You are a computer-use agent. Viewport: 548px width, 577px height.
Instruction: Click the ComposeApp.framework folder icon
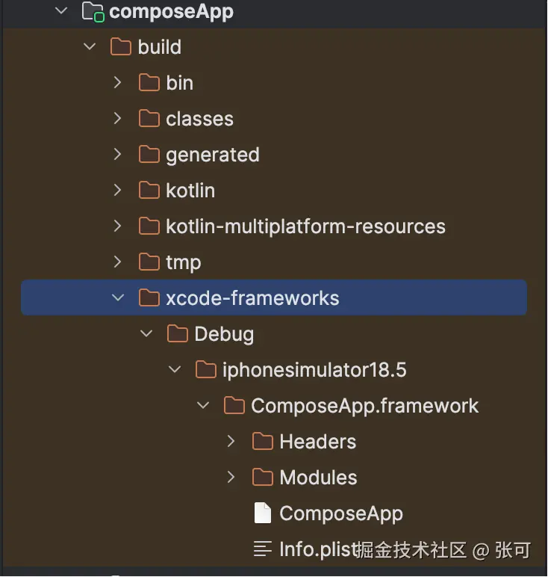point(234,406)
